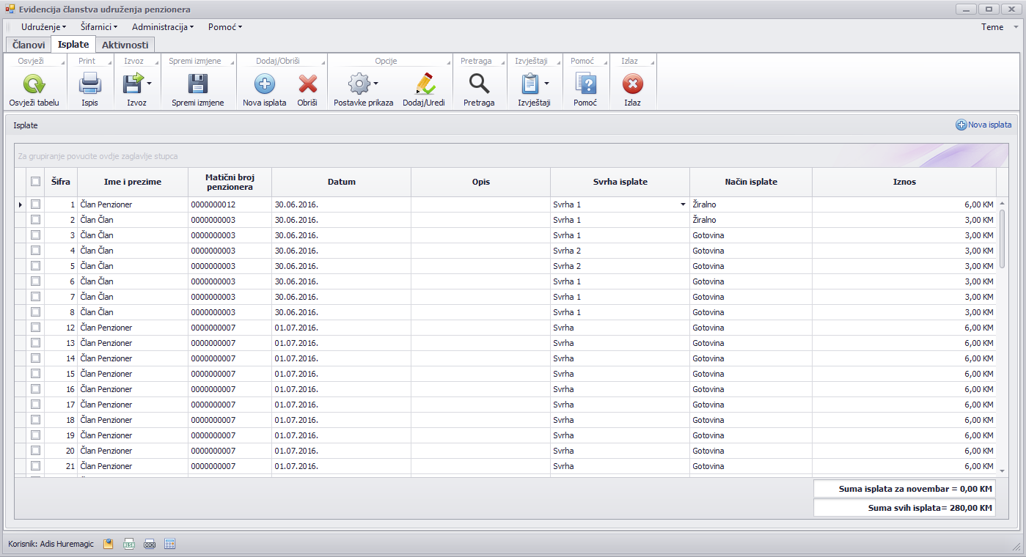Viewport: 1026px width, 557px height.
Task: Click the Dodaj/Uredi pencil icon
Action: coord(424,84)
